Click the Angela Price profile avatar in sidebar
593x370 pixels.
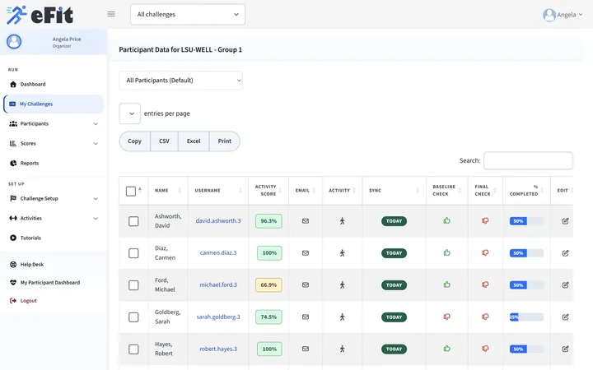[x=14, y=42]
